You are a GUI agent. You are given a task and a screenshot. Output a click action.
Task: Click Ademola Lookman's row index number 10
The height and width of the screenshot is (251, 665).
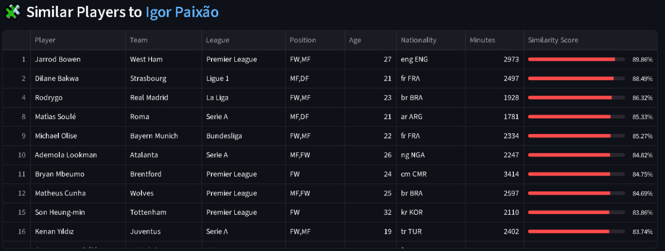(21, 155)
